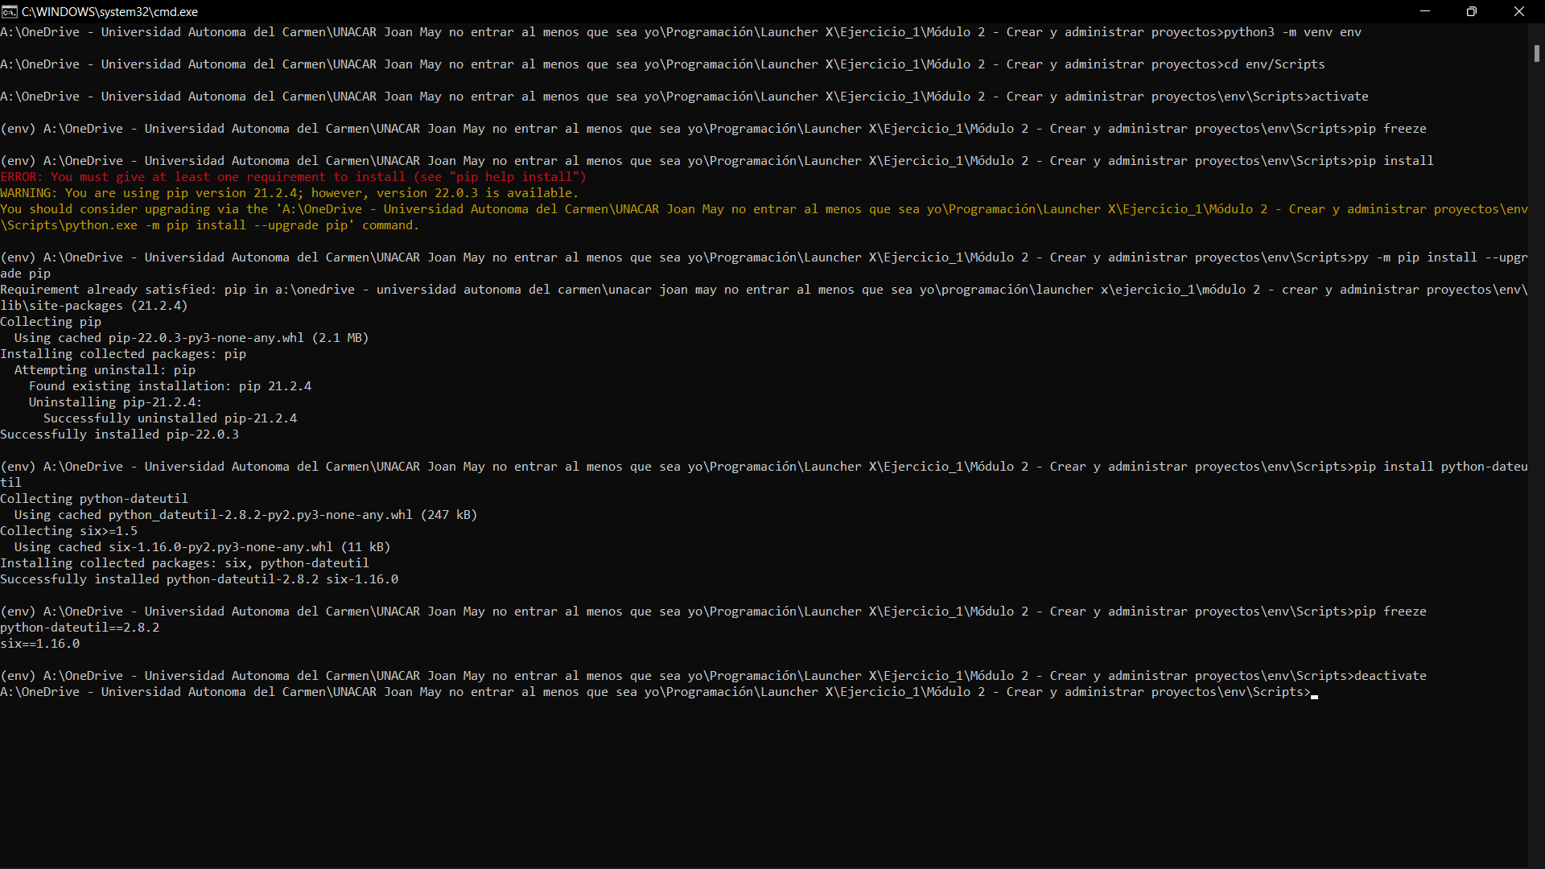Click the line 'six==1.16.0'
This screenshot has height=869, width=1545.
point(40,644)
